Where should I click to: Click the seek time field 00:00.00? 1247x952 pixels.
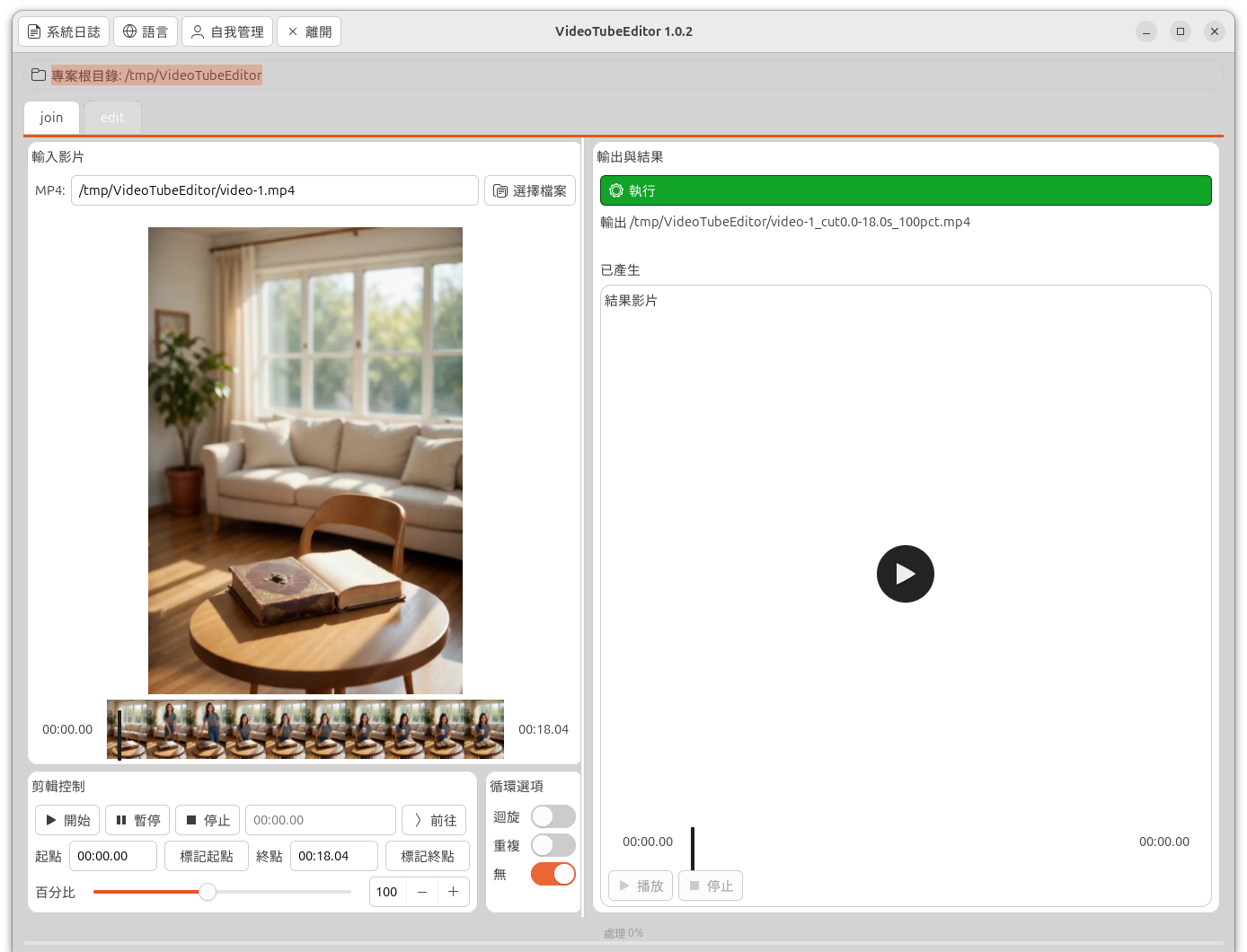tap(321, 820)
